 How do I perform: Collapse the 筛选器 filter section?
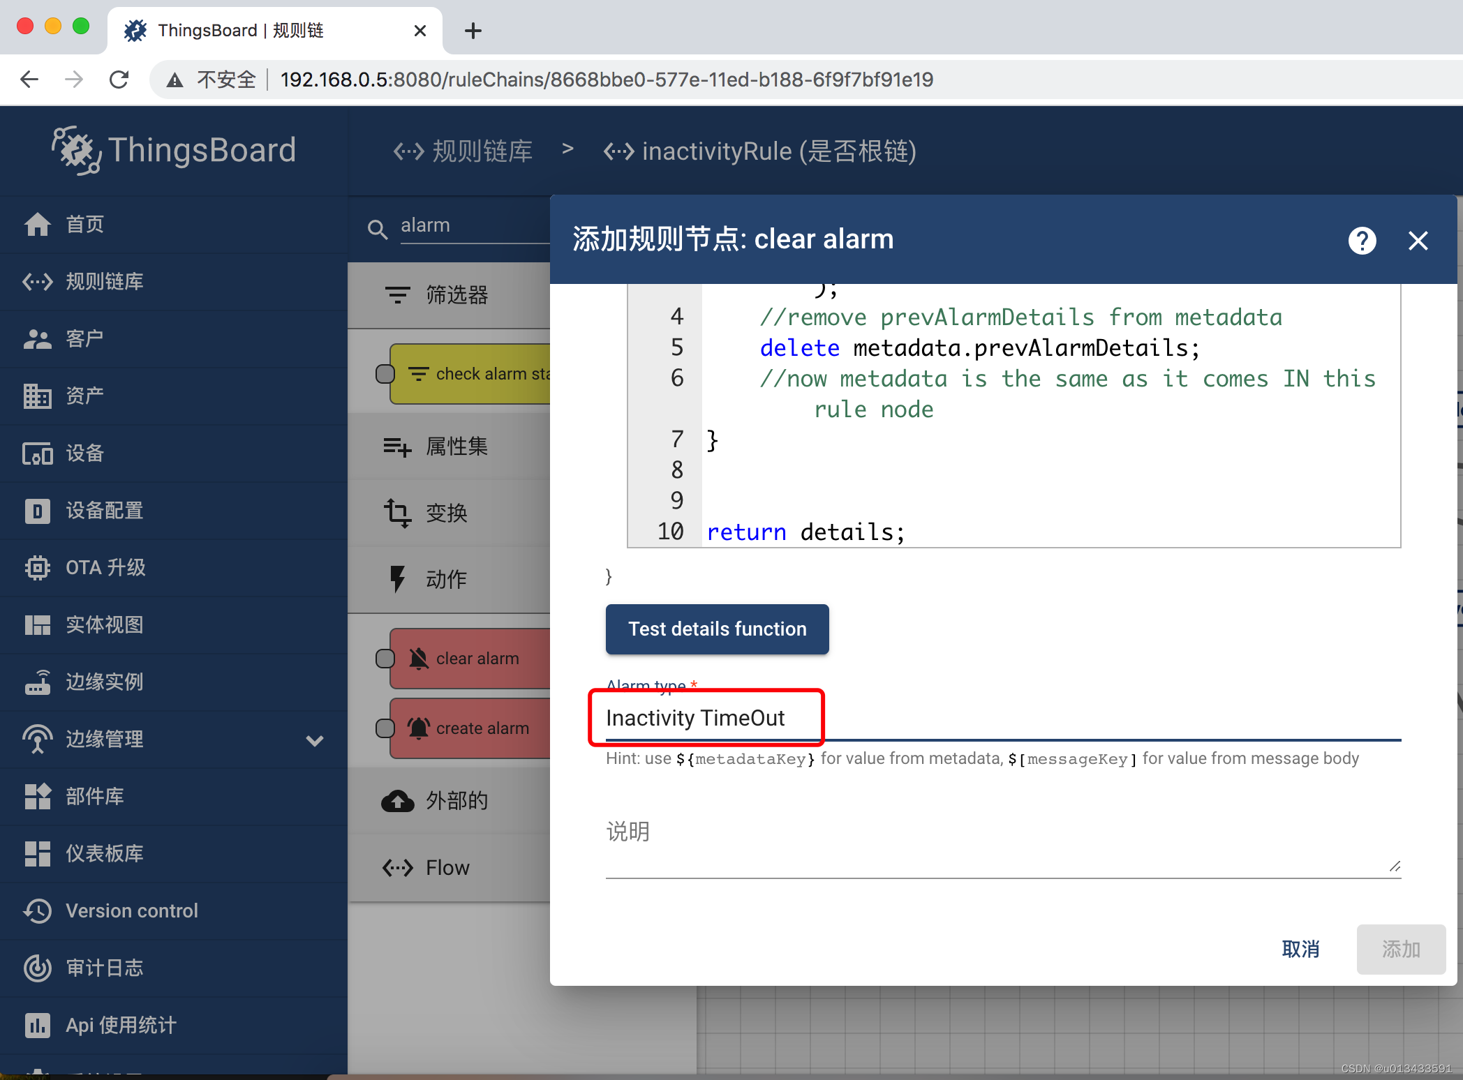(x=449, y=295)
